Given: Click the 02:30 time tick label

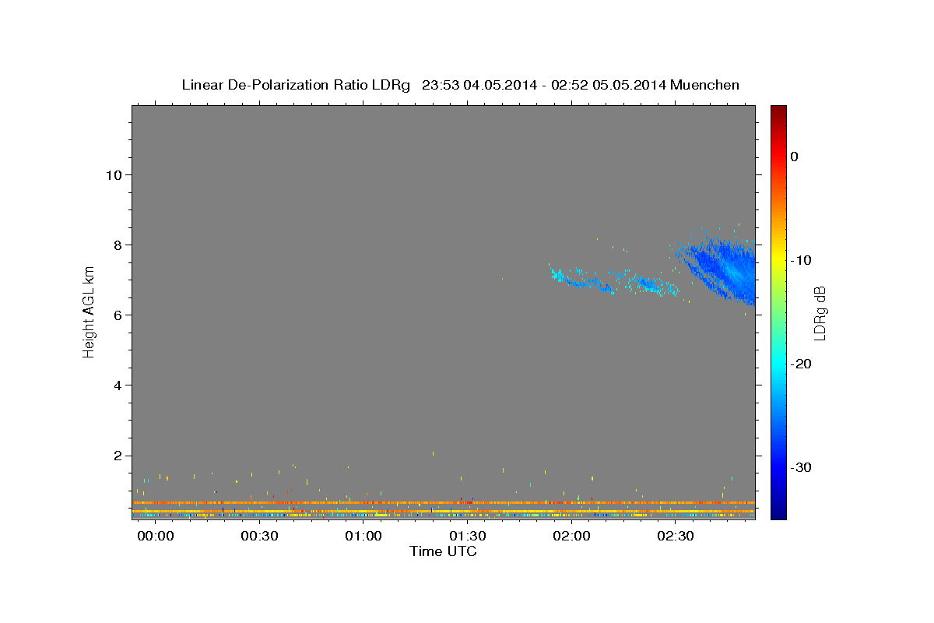Looking at the screenshot, I should pos(675,537).
